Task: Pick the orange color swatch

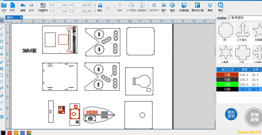Action: (x=16, y=133)
